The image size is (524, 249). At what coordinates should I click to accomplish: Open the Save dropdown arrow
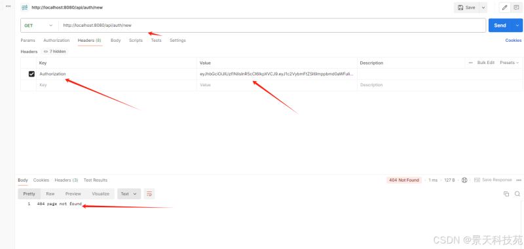[483, 8]
